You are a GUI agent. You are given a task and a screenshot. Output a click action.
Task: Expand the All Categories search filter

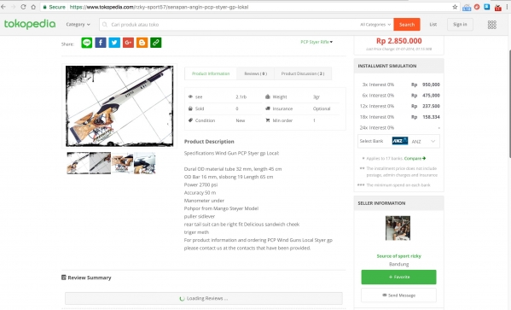375,25
